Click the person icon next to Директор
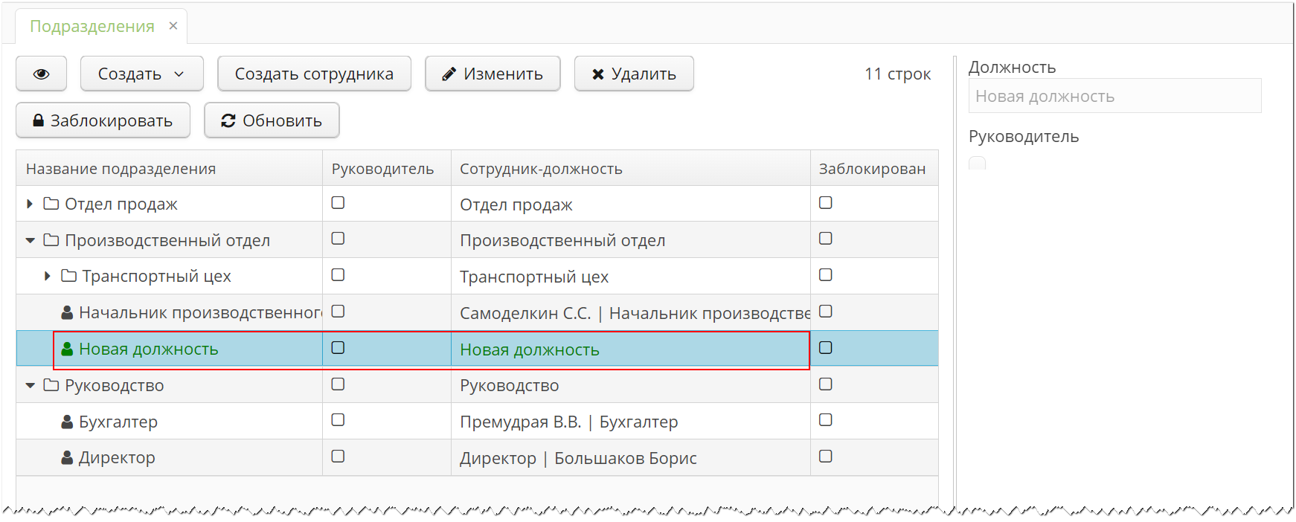 (x=65, y=457)
